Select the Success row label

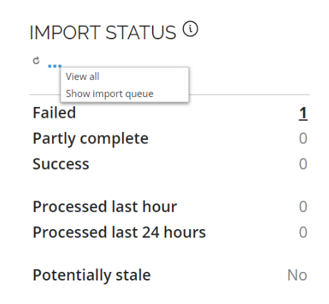click(61, 164)
